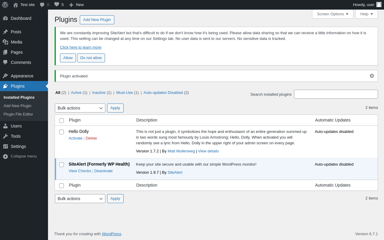Open the WordPress logo menu
The width and height of the screenshot is (384, 240).
[5, 5]
